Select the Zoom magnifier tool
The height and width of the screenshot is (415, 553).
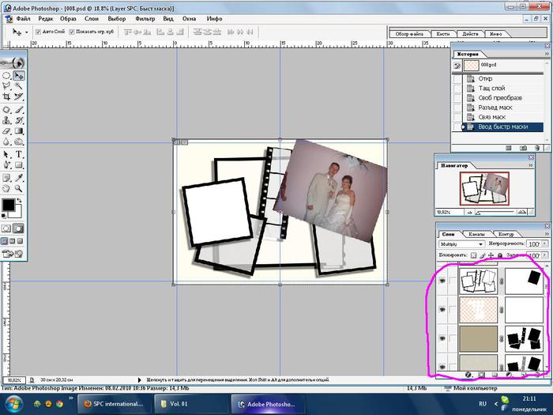(18, 188)
